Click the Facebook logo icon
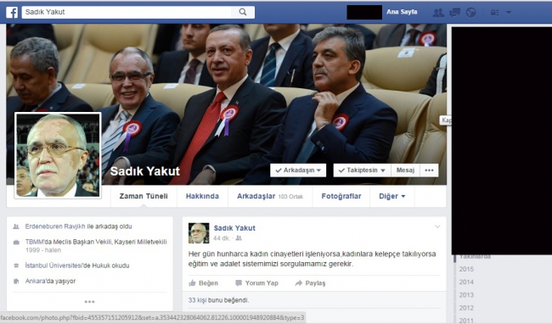This screenshot has width=552, height=324. click(x=12, y=13)
